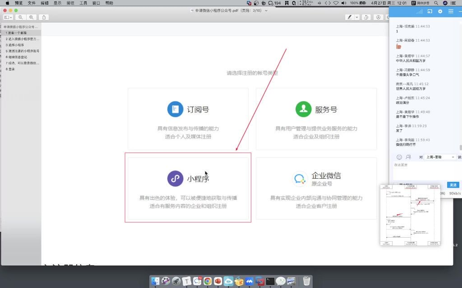Open WeChat from the dock
Viewport: 462px width, 288px height.
point(281,281)
